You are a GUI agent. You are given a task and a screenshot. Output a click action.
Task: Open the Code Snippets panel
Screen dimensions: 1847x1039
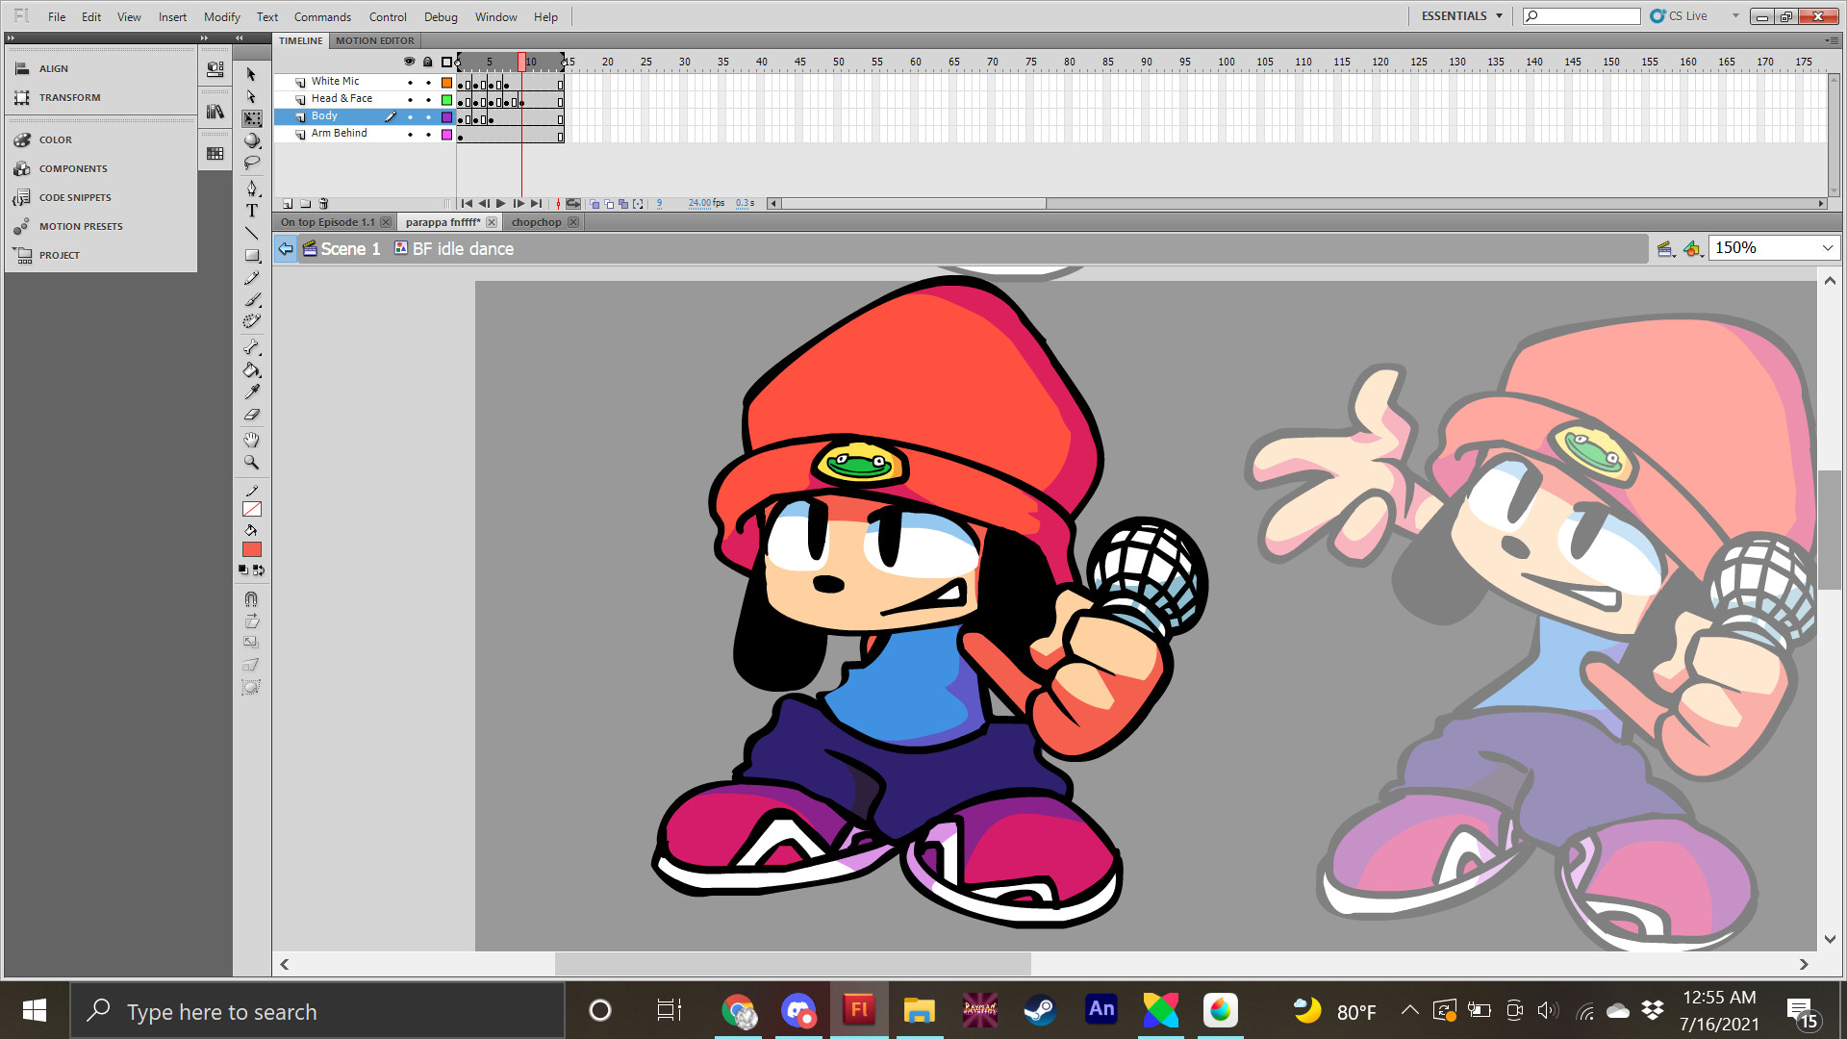[x=75, y=198]
